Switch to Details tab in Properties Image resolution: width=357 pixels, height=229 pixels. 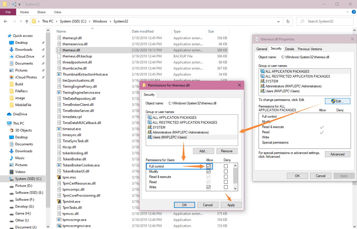click(x=290, y=49)
